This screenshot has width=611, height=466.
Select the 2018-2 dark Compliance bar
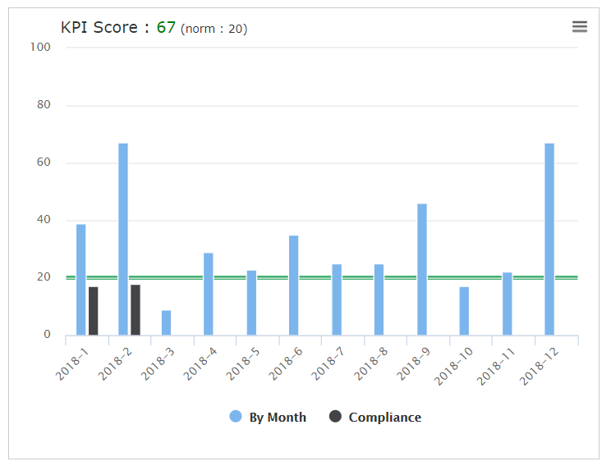[x=136, y=310]
